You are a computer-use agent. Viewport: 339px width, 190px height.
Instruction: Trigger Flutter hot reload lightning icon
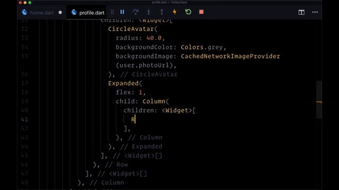pyautogui.click(x=174, y=12)
